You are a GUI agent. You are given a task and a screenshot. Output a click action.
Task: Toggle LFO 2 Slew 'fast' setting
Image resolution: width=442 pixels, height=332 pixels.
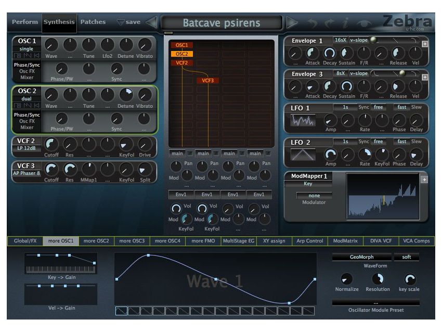401,142
